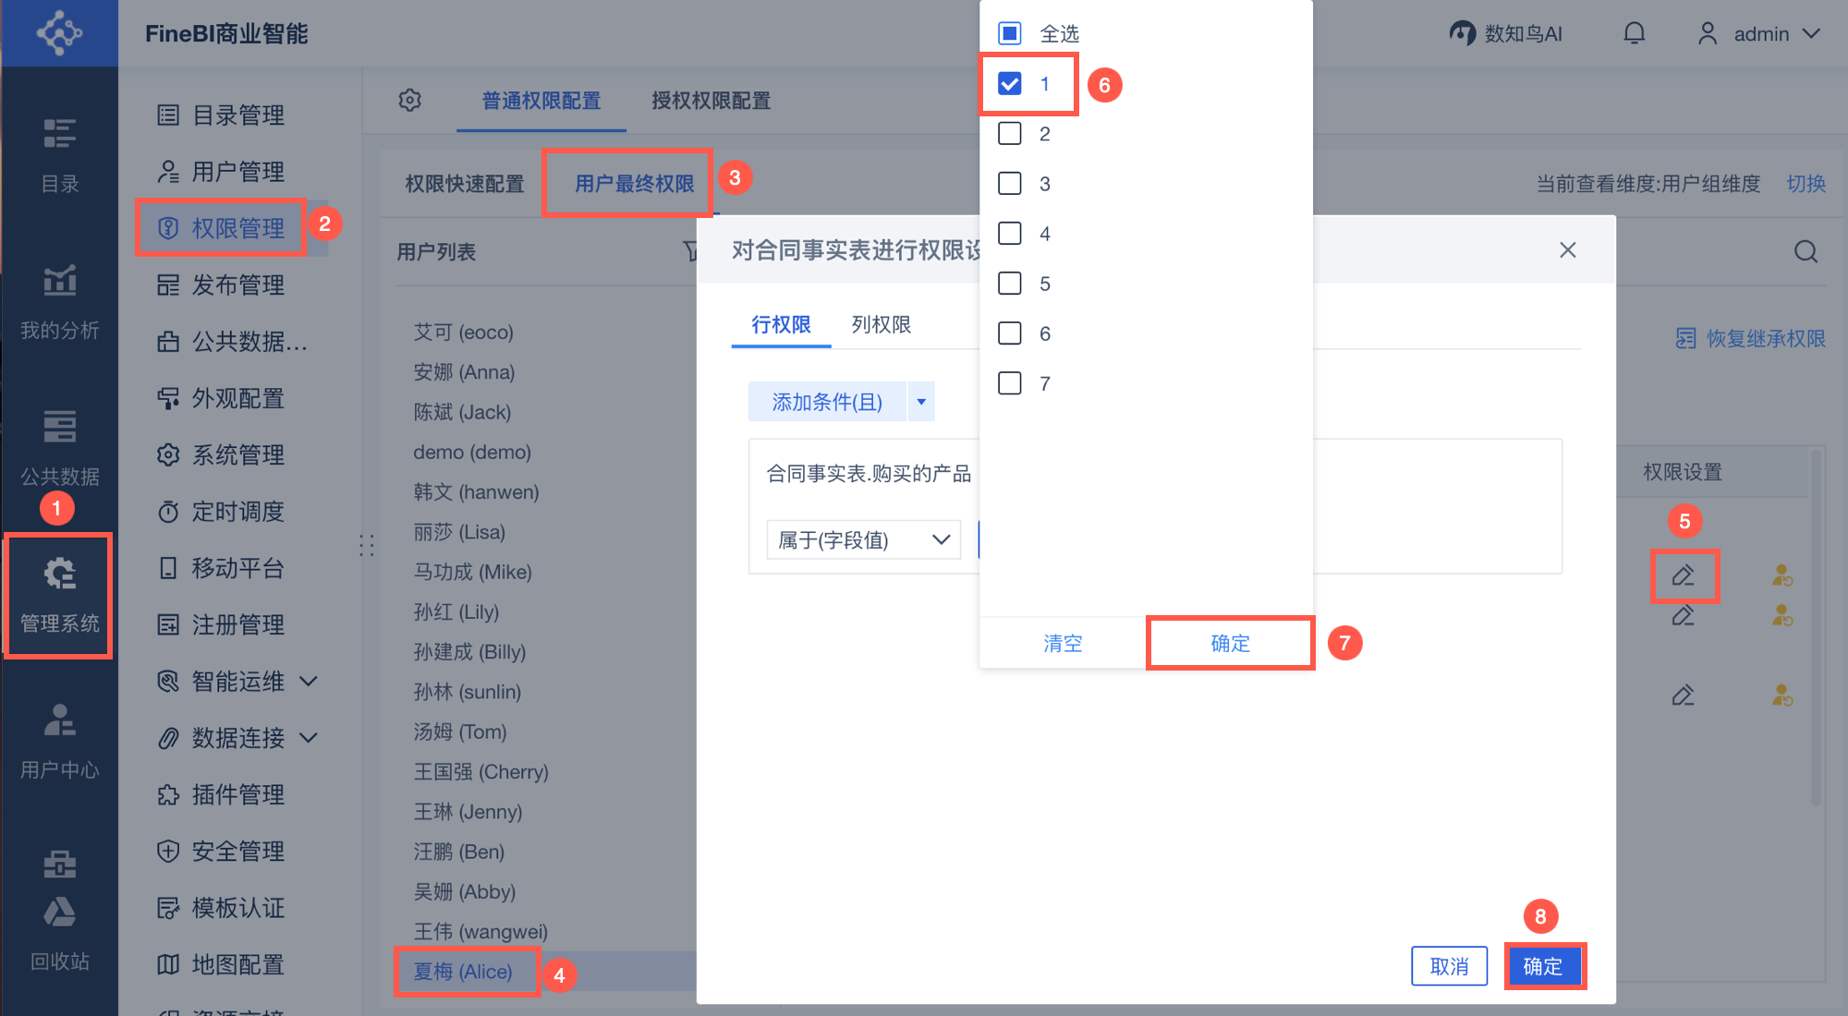Click the 取消 button in the dialog
Screen dimensions: 1848x1016
1449,966
